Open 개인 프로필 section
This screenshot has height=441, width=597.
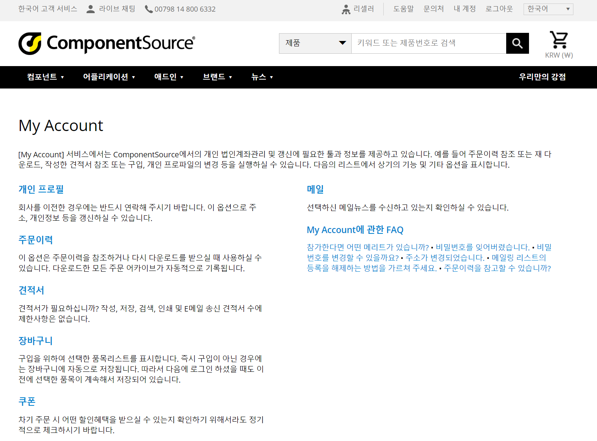tap(41, 189)
